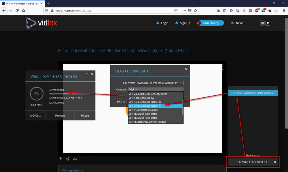The width and height of the screenshot is (288, 172).
Task: Select MP4 HQ Better Quality x264 Hi422P
Action: 155,122
